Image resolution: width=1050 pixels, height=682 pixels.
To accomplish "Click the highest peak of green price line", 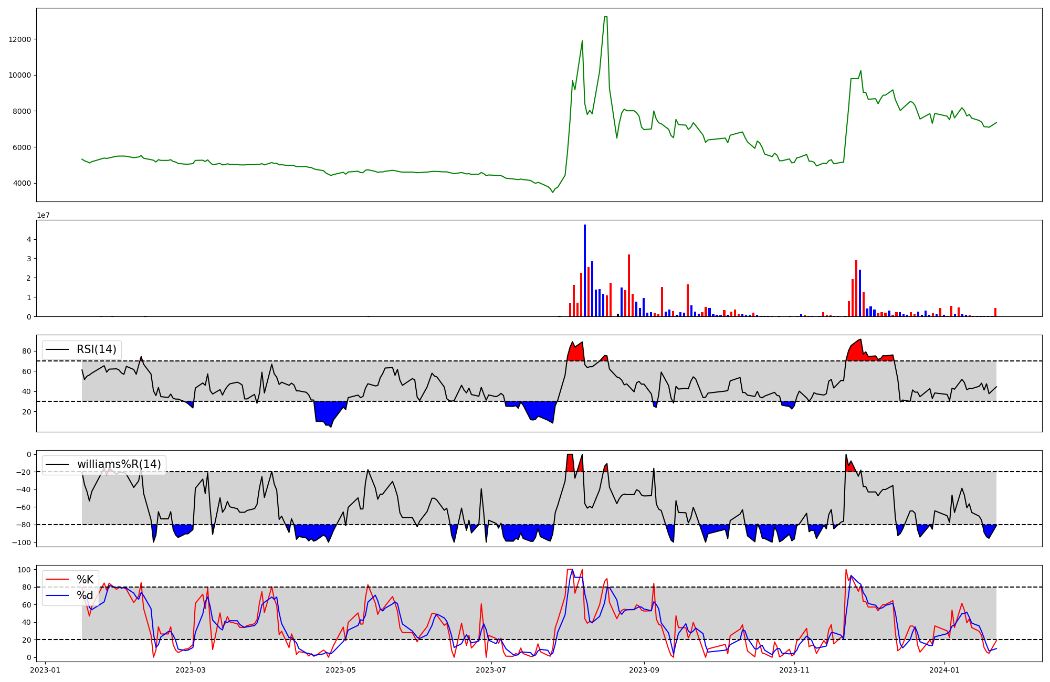I will pos(606,17).
